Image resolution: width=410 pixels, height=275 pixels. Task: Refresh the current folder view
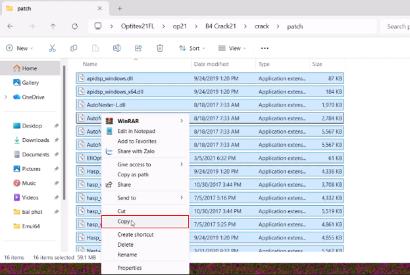(x=74, y=26)
